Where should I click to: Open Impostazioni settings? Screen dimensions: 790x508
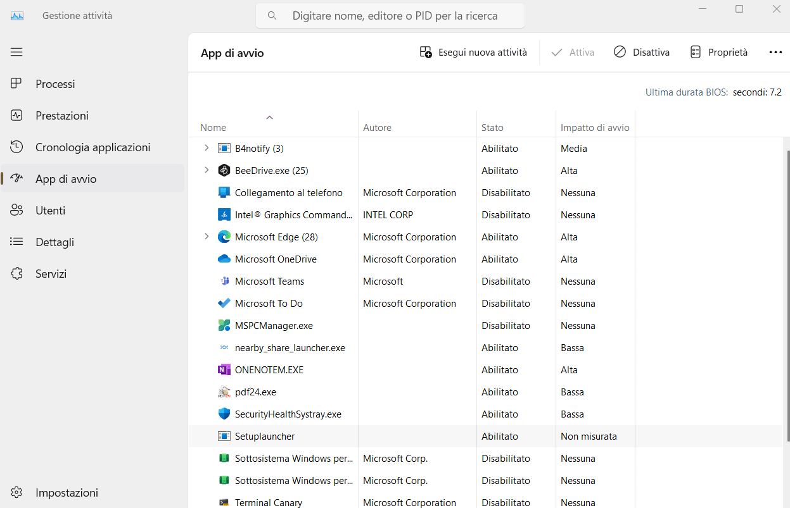[92, 493]
